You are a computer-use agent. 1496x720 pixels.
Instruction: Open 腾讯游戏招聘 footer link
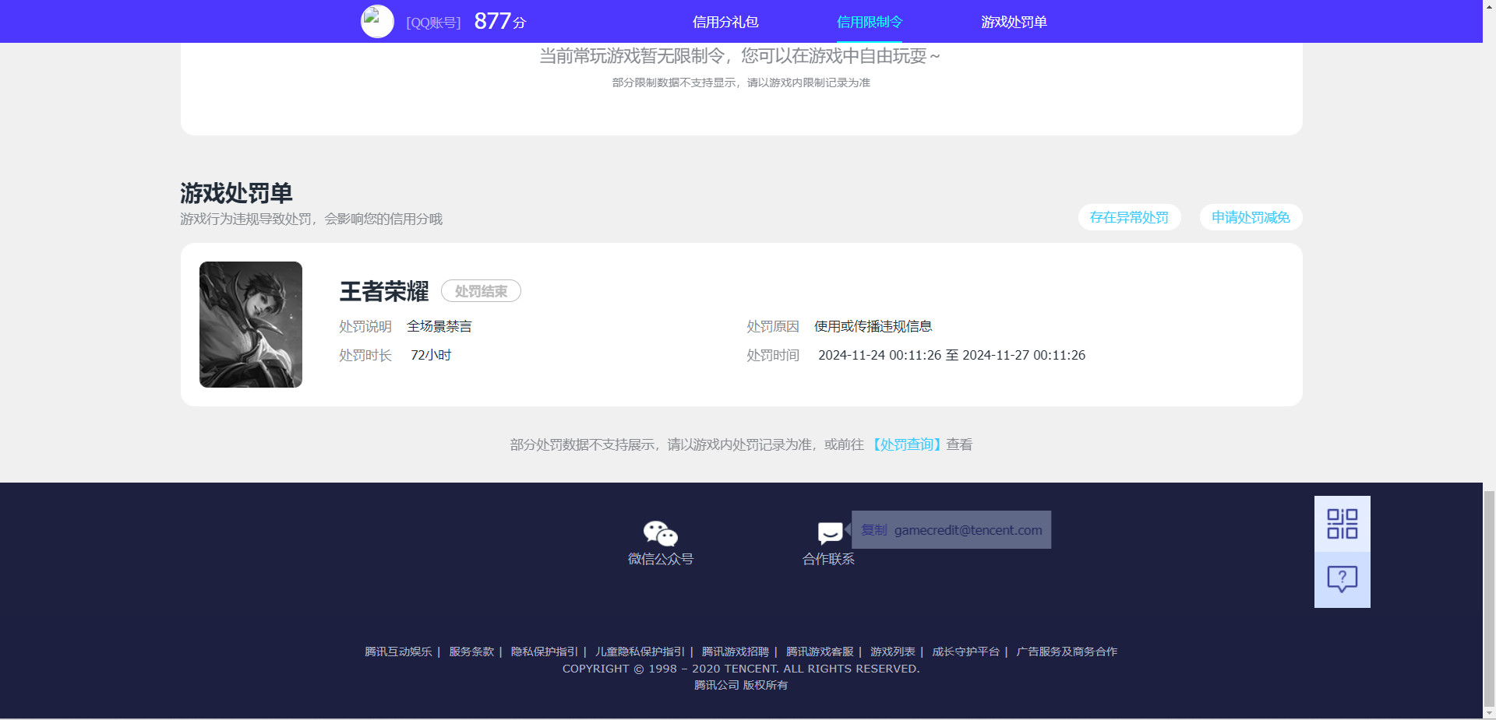point(735,652)
